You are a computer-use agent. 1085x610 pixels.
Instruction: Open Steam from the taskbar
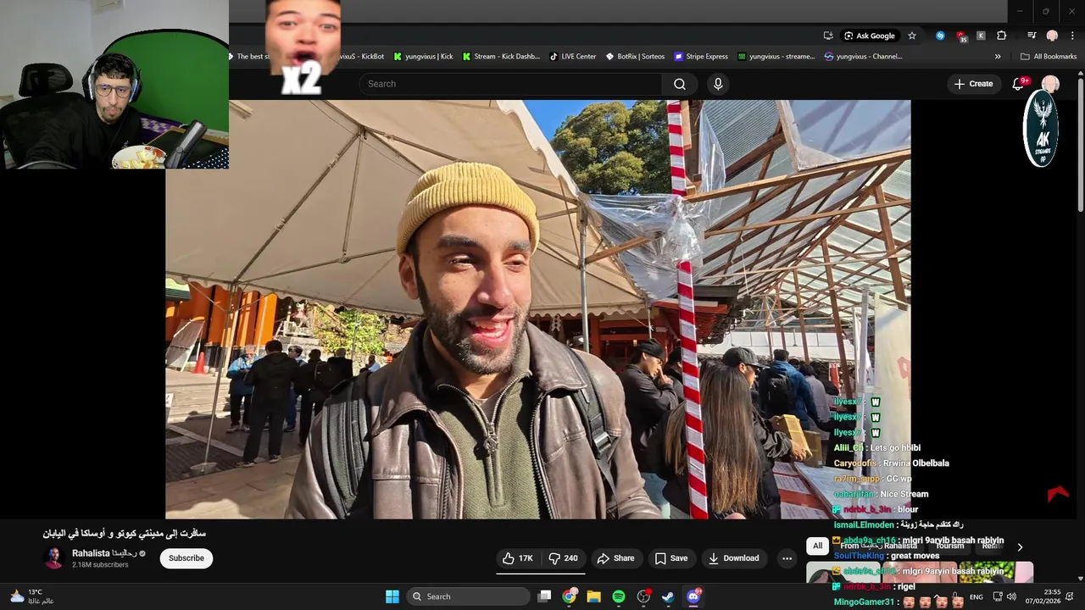pyautogui.click(x=668, y=596)
